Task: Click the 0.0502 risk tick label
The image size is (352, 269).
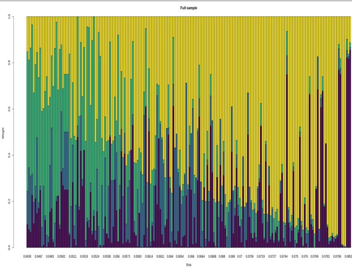Action: [61, 257]
